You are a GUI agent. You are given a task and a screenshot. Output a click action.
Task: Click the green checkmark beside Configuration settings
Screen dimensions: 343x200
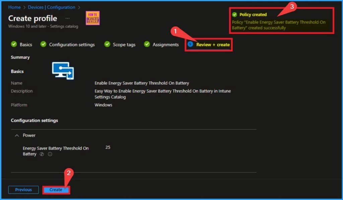coord(43,44)
